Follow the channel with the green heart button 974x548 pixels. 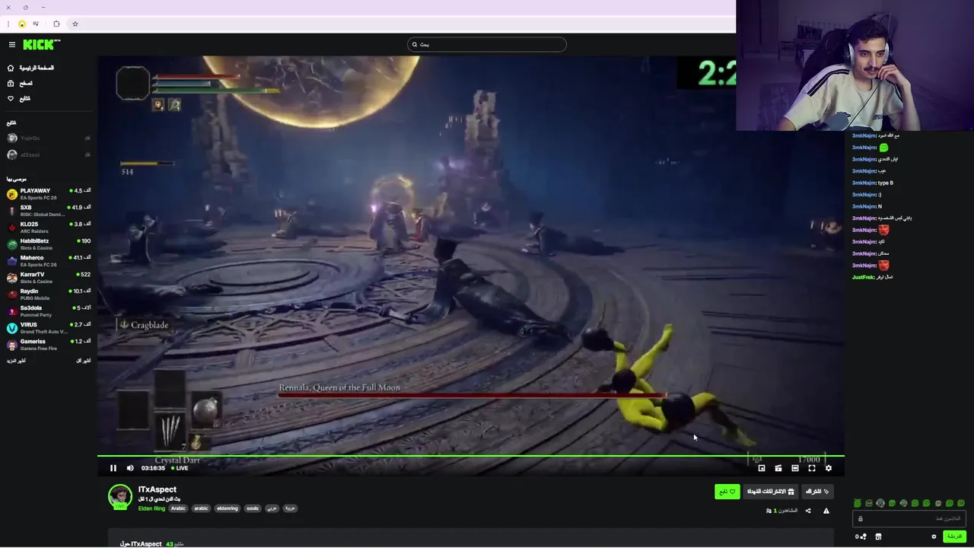click(x=727, y=492)
